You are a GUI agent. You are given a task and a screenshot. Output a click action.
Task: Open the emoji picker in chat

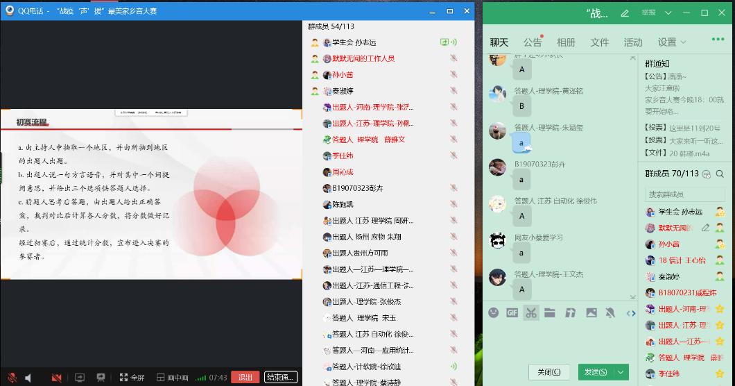pyautogui.click(x=494, y=312)
